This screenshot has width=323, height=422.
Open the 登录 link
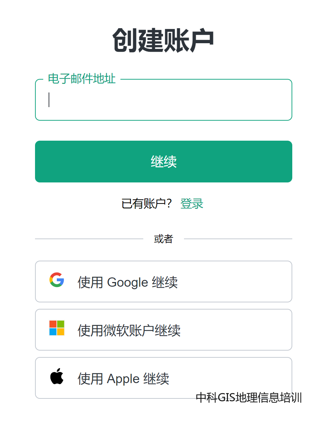[x=192, y=204]
